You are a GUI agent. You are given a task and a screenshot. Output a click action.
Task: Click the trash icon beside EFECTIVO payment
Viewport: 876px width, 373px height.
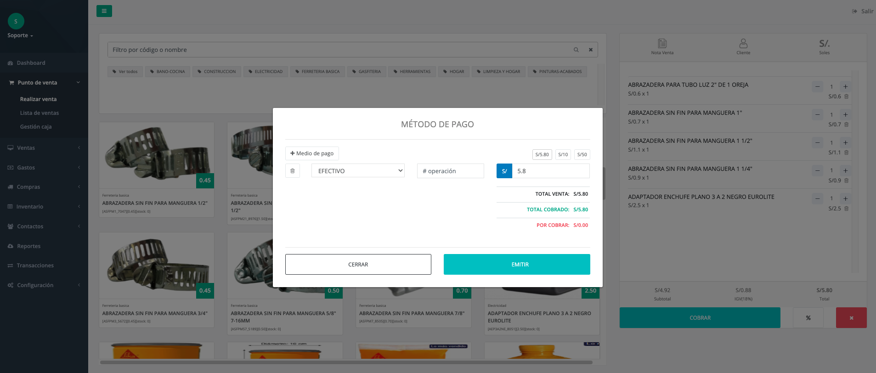coord(293,171)
